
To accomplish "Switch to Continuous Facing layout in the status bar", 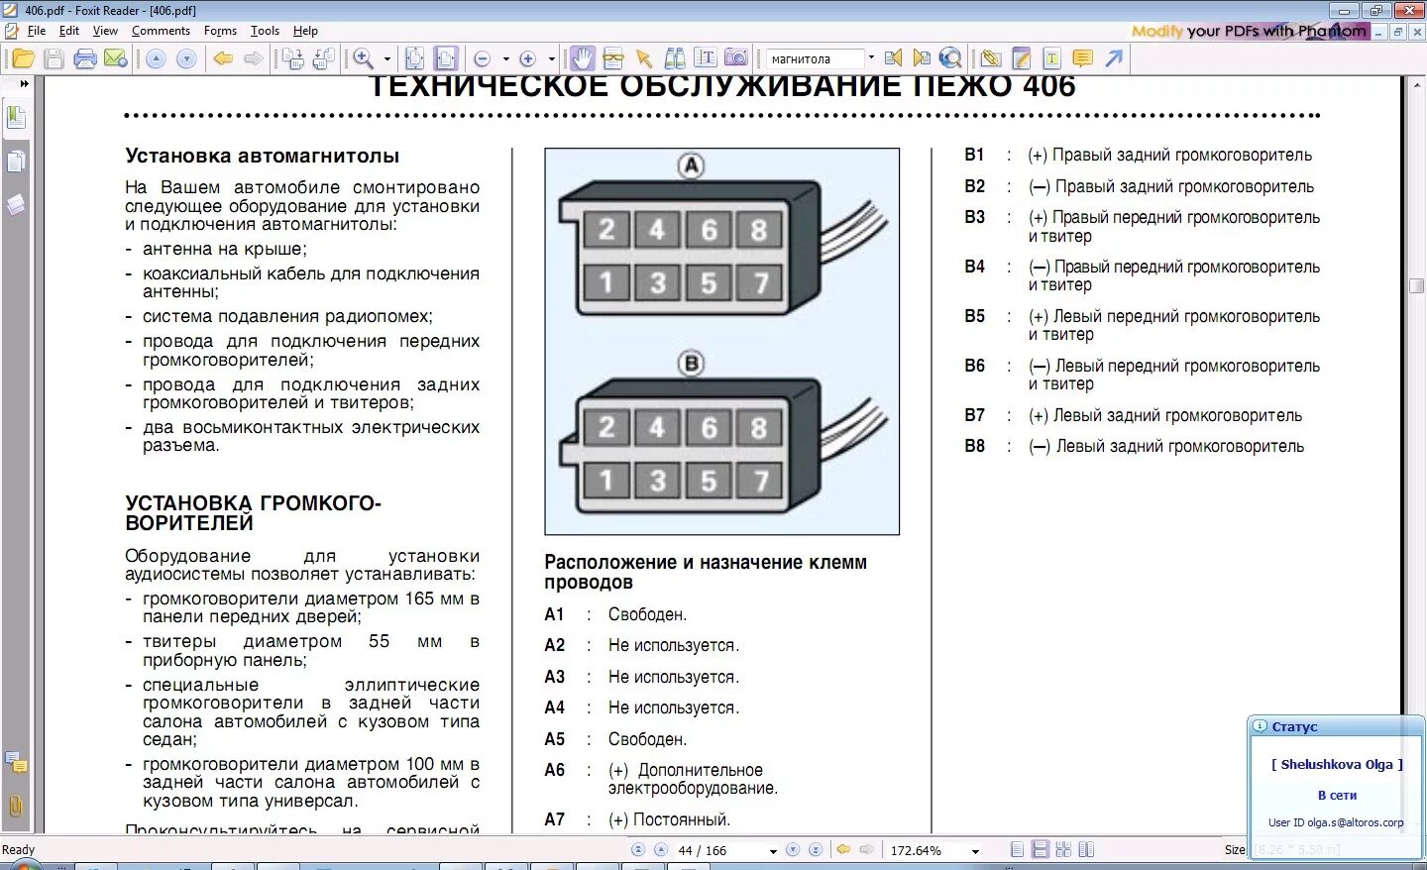I will click(1063, 850).
